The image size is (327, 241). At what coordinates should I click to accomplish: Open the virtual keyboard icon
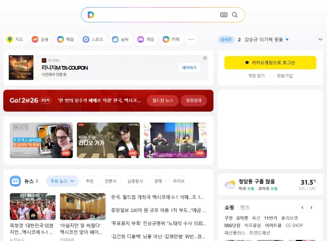tap(223, 15)
